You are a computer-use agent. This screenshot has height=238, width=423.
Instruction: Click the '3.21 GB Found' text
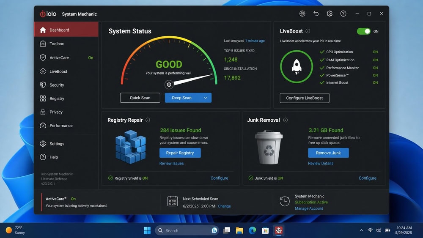(326, 130)
